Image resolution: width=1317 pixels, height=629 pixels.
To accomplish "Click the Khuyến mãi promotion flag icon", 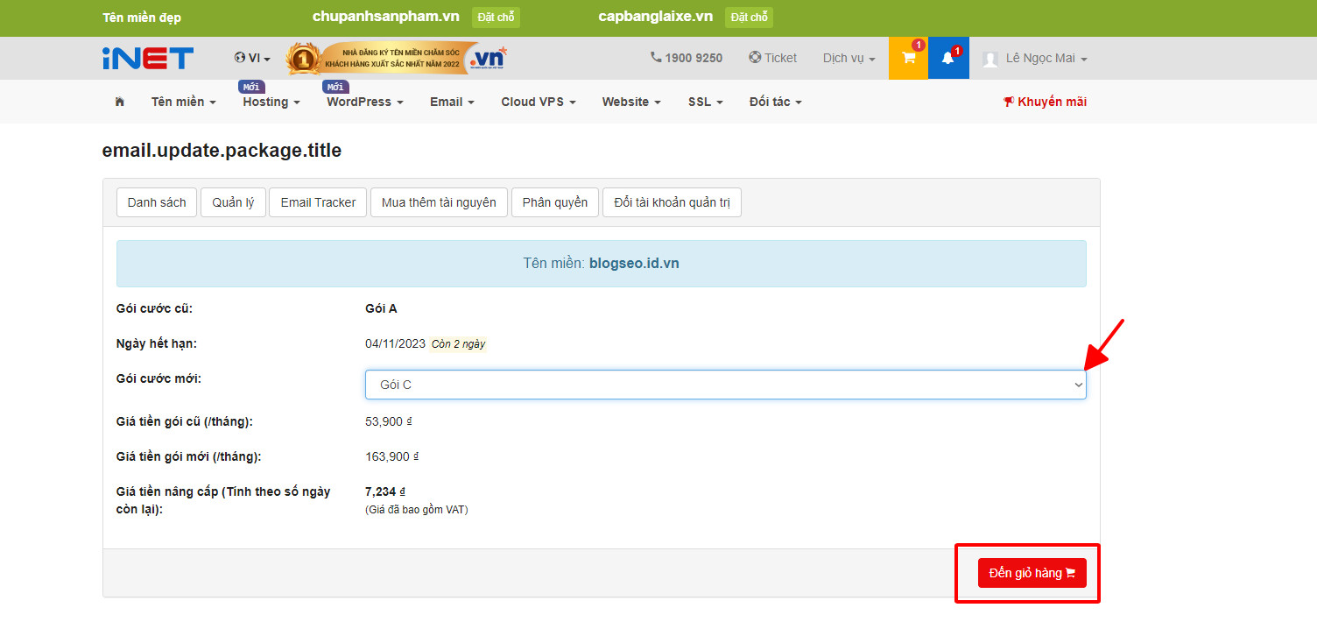I will coord(1009,101).
